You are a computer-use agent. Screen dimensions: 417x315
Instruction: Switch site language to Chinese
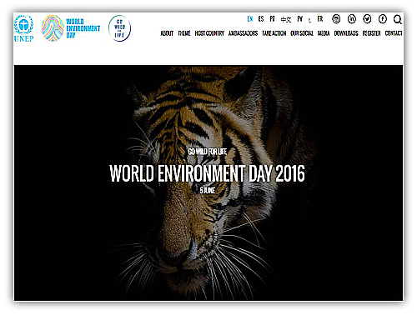click(286, 19)
